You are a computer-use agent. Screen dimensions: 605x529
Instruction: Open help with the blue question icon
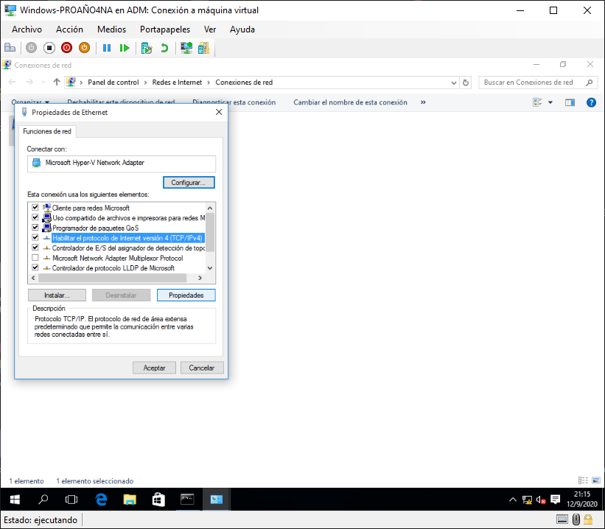591,102
